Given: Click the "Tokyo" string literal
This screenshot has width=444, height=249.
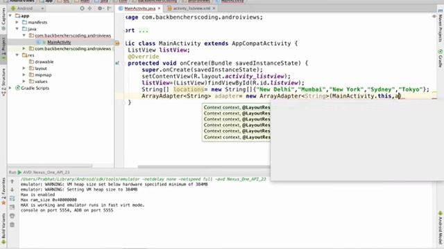Looking at the screenshot, I should coord(411,89).
